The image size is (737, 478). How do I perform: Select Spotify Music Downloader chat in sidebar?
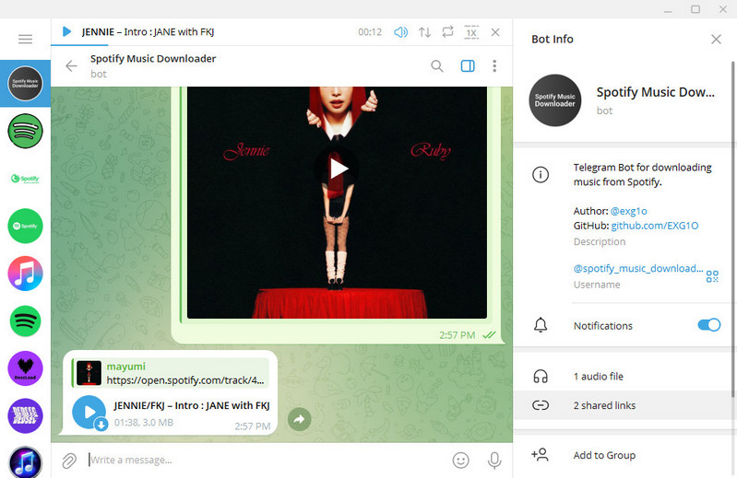pyautogui.click(x=26, y=84)
